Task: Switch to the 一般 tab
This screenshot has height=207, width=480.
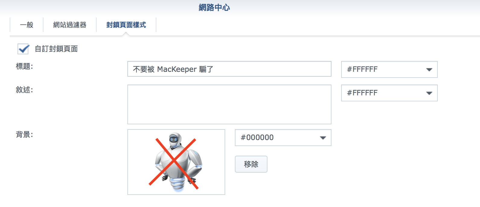Action: [x=27, y=25]
